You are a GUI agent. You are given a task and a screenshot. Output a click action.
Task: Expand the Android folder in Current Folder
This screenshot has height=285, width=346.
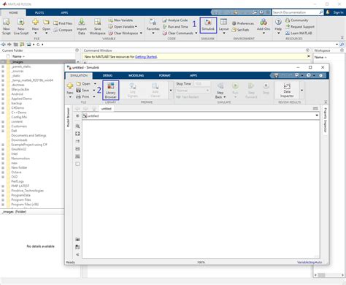tap(3, 94)
